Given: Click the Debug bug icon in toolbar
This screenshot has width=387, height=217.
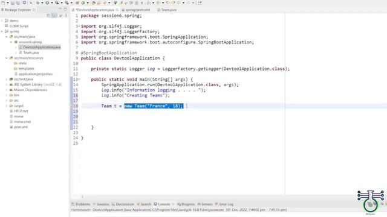Looking at the screenshot, I should coord(37,2).
